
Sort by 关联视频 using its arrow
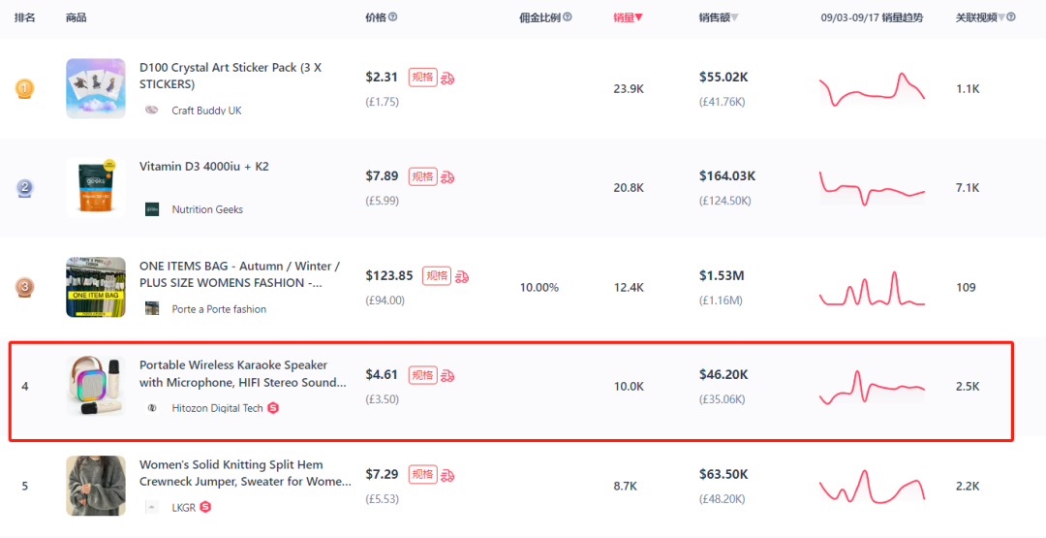(1001, 18)
